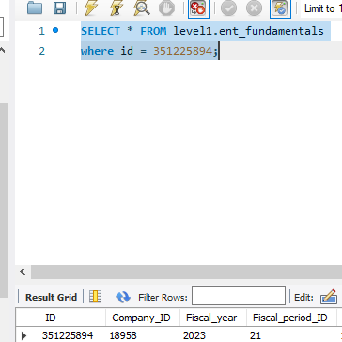
Task: Open a SQL script file folder icon
Action: [35, 8]
